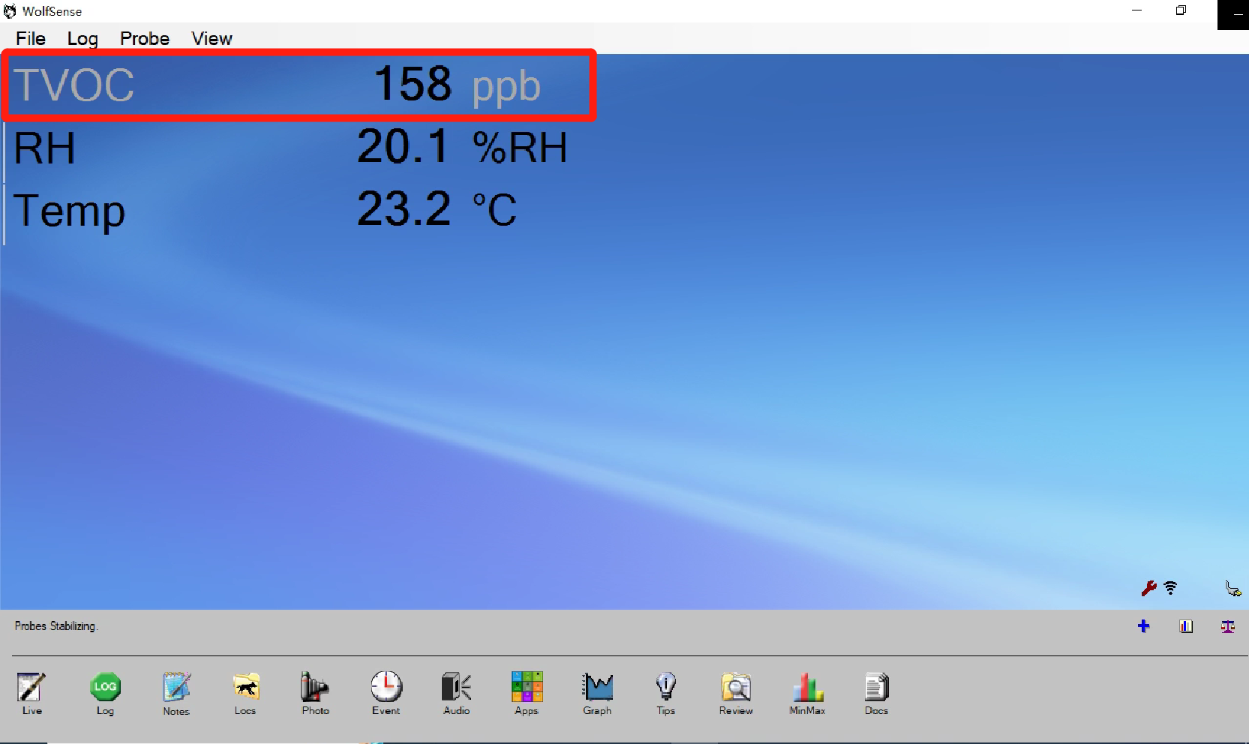Click the balance scale icon
Screen dimensions: 1249x744
1227,626
